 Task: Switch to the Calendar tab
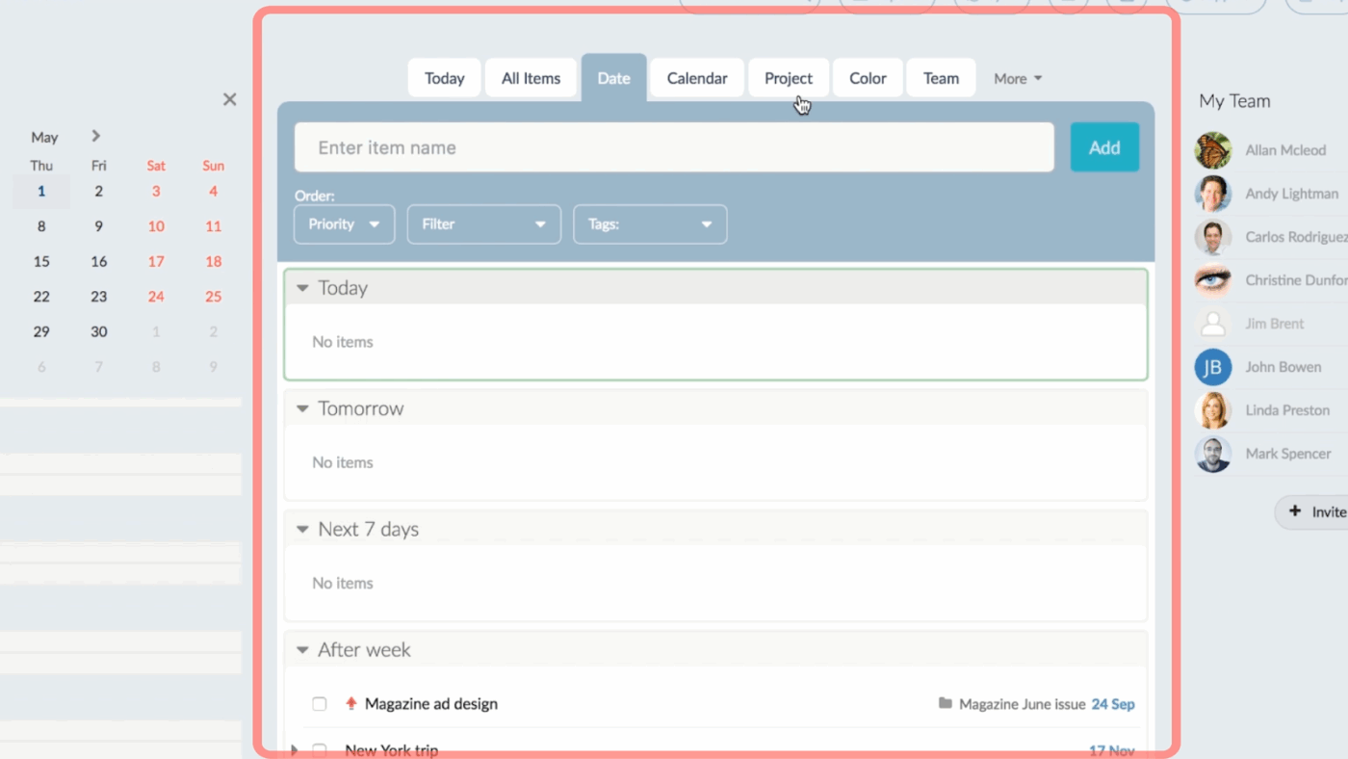(x=697, y=78)
